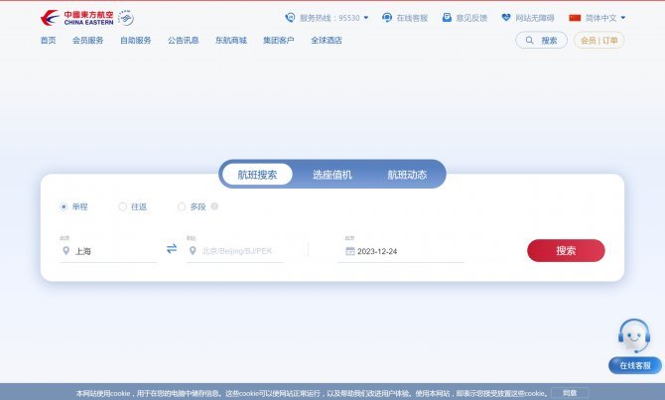Screen dimensions: 665x400
Task: Open the 集团客户 menu
Action: click(278, 41)
